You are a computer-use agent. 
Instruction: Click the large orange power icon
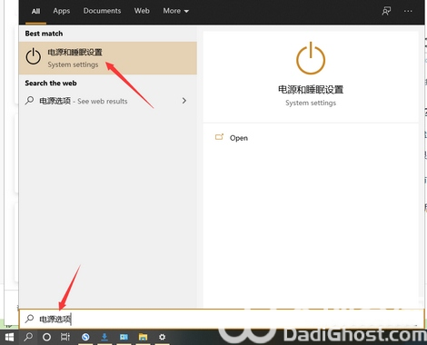[x=311, y=58]
